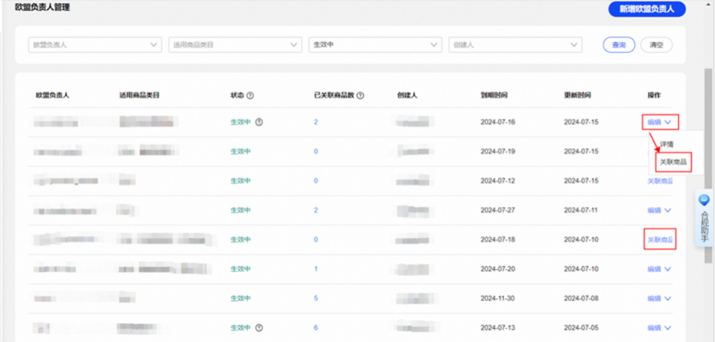Image resolution: width=715 pixels, height=342 pixels.
Task: Click 关联商品 link in the 2024-07-18 row
Action: click(x=660, y=239)
